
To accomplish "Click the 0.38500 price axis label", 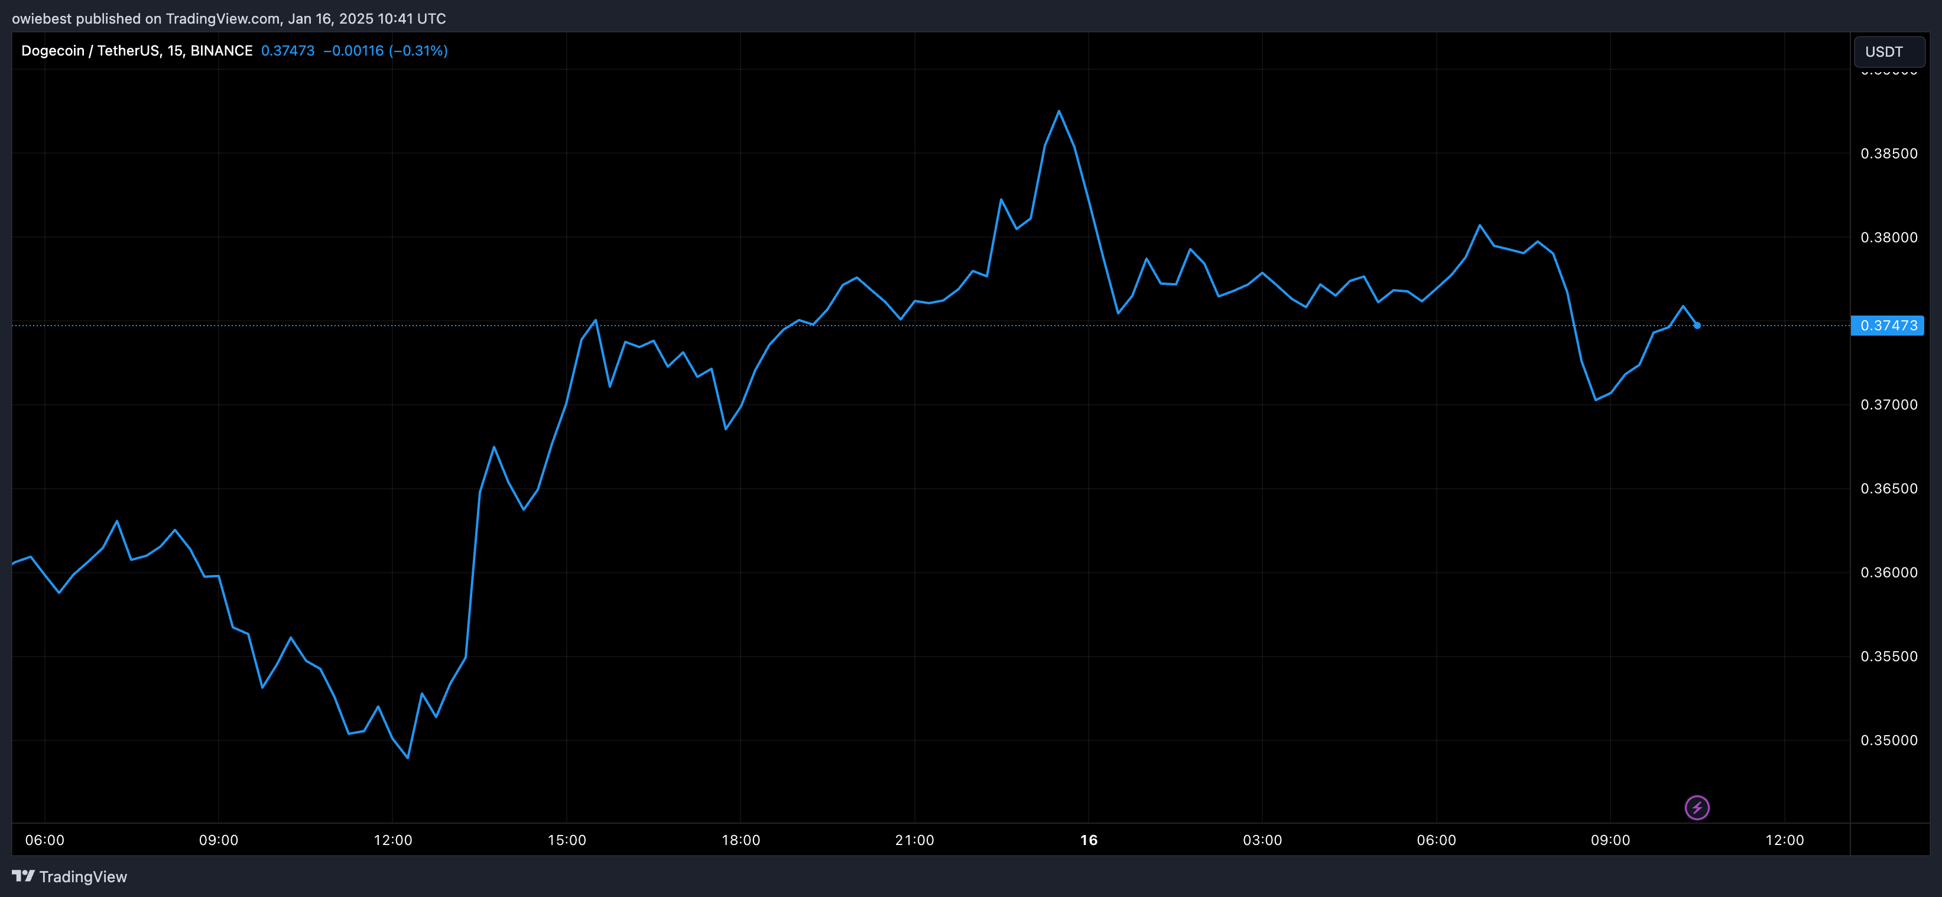I will (x=1888, y=154).
